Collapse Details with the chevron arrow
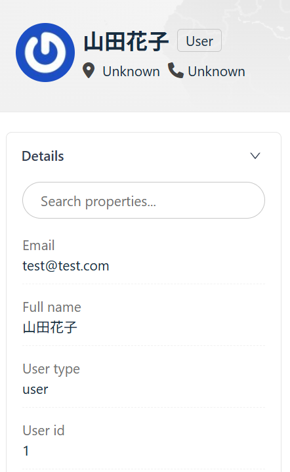 tap(255, 156)
